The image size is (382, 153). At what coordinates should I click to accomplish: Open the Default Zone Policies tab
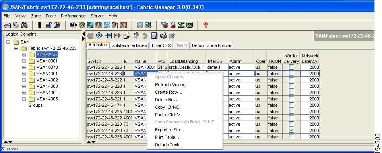click(212, 45)
